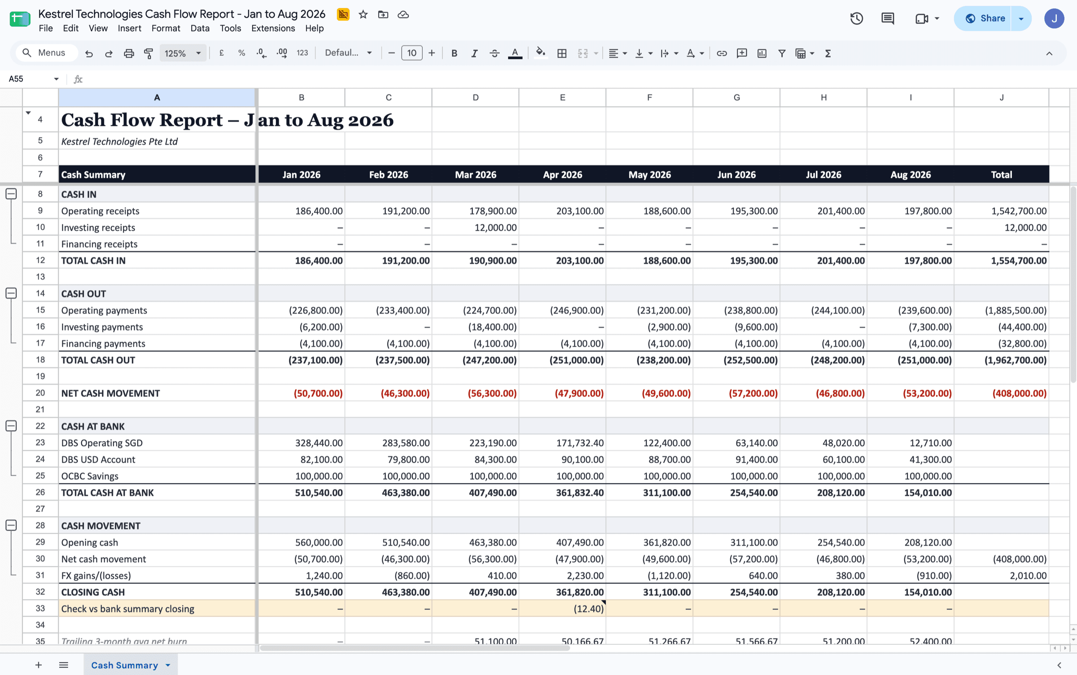Open the name box dropdown arrow

(x=56, y=79)
